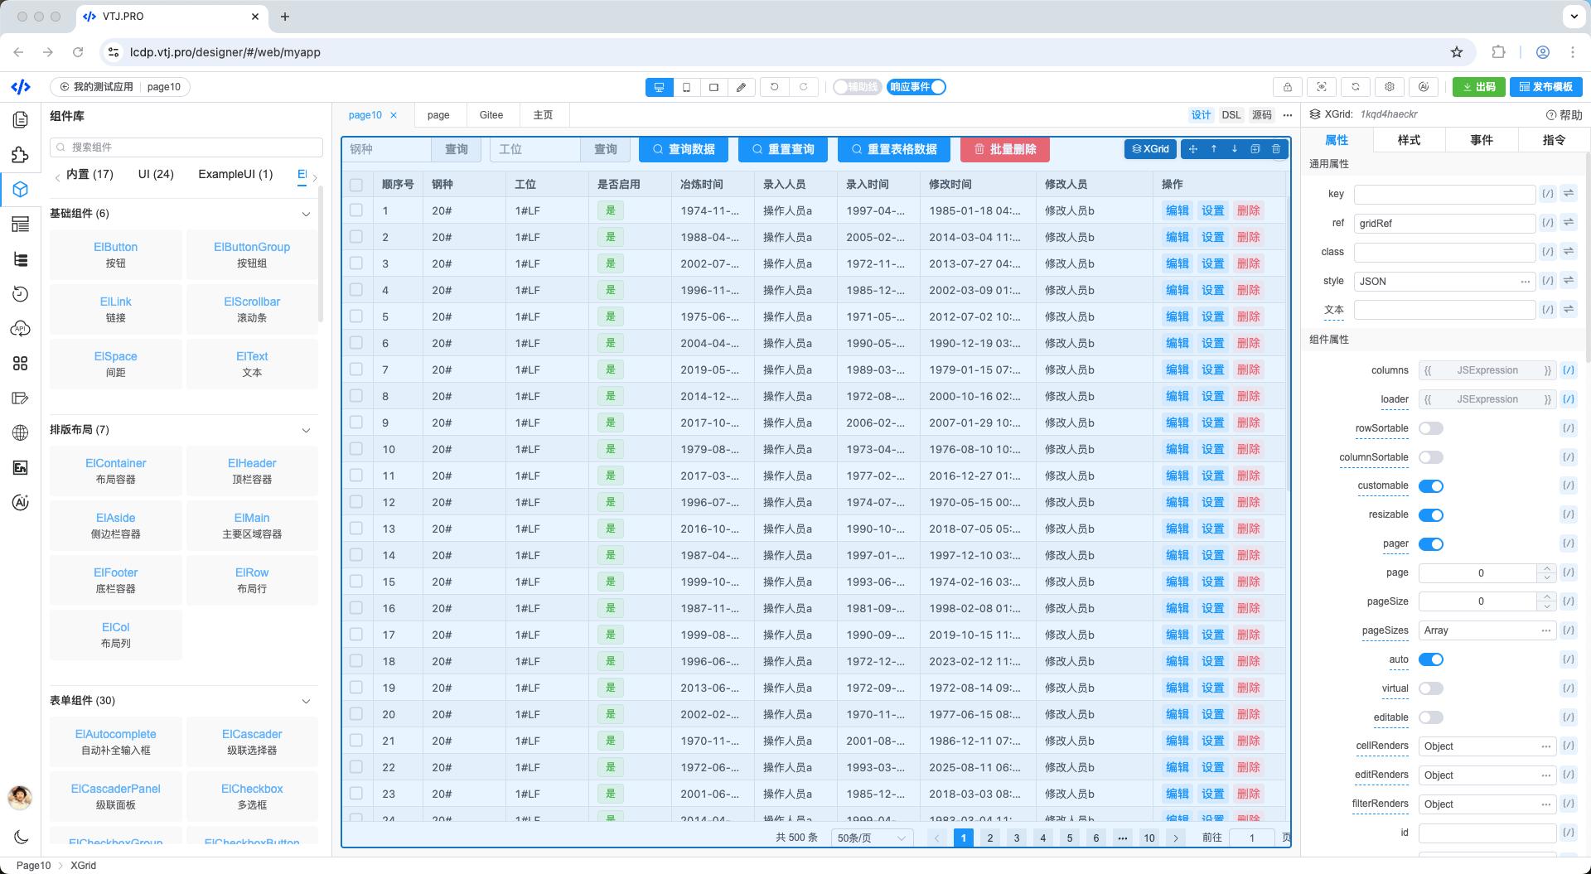
Task: Open the Gitee page tab
Action: click(x=491, y=115)
